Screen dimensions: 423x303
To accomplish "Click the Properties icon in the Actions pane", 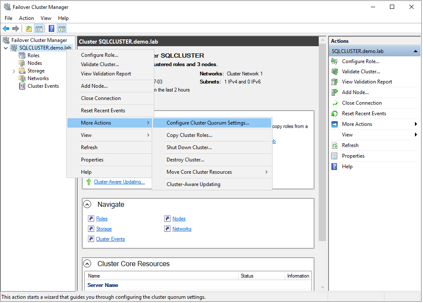I will (x=334, y=156).
